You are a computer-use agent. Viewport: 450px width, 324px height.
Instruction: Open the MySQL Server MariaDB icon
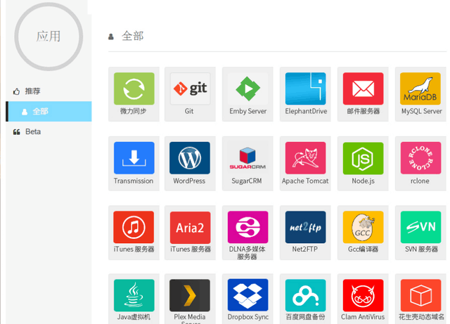(420, 89)
